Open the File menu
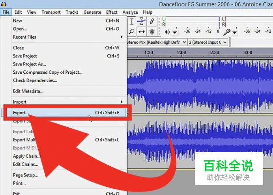The image size is (273, 195). 6,12
